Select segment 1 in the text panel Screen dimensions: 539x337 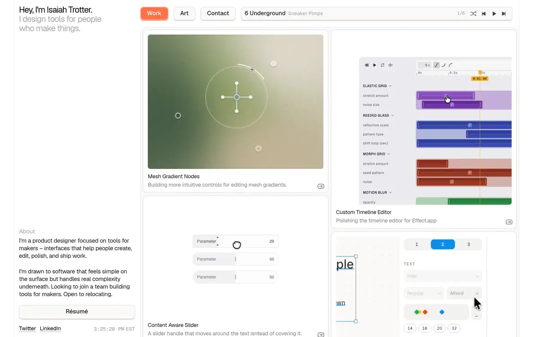point(416,244)
